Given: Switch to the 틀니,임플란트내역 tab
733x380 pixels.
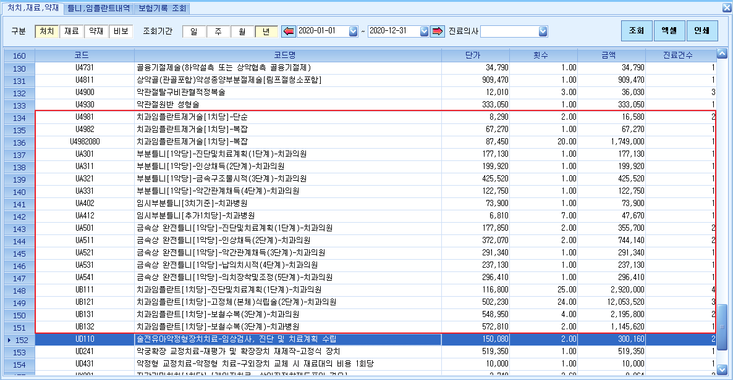Looking at the screenshot, I should pos(99,9).
